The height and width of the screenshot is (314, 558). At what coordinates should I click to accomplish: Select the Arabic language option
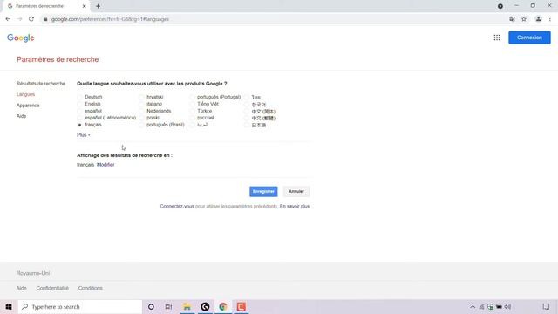(192, 125)
